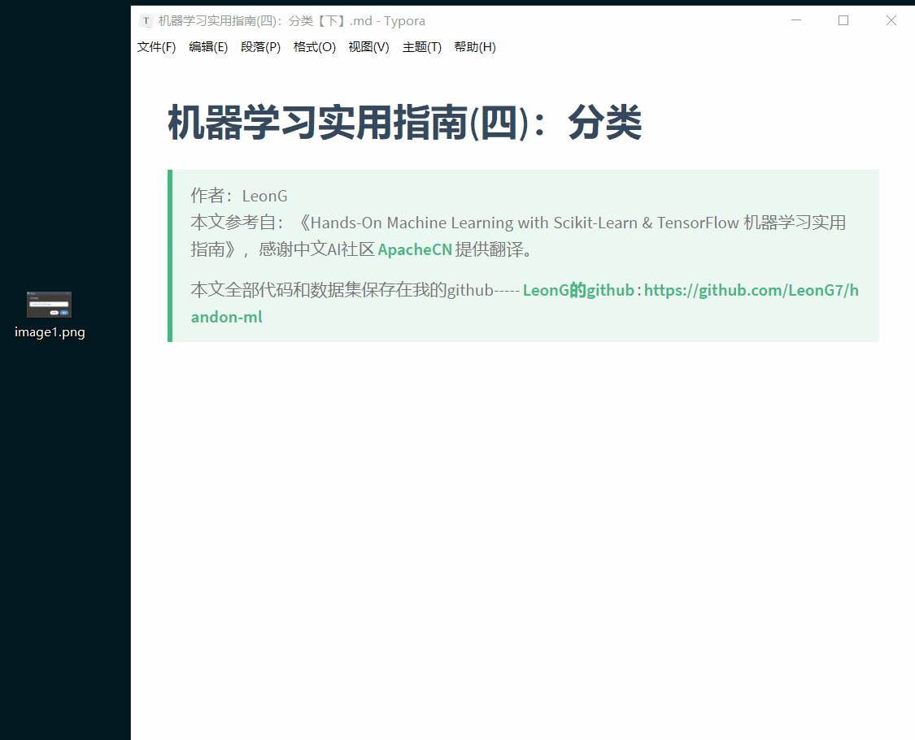Click the image1.png file name label
This screenshot has width=915, height=740.
[50, 332]
